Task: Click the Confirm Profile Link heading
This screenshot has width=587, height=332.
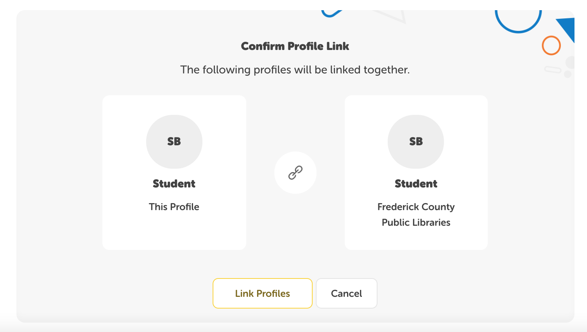Action: (295, 46)
